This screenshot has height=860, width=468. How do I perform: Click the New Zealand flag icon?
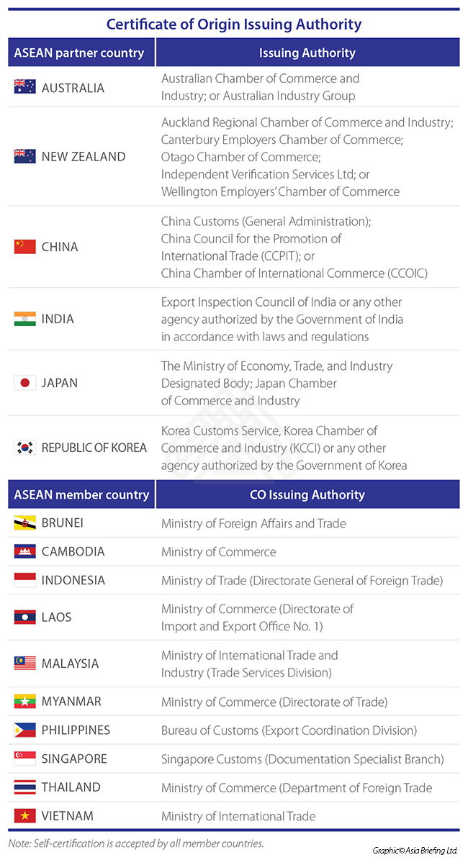point(24,157)
